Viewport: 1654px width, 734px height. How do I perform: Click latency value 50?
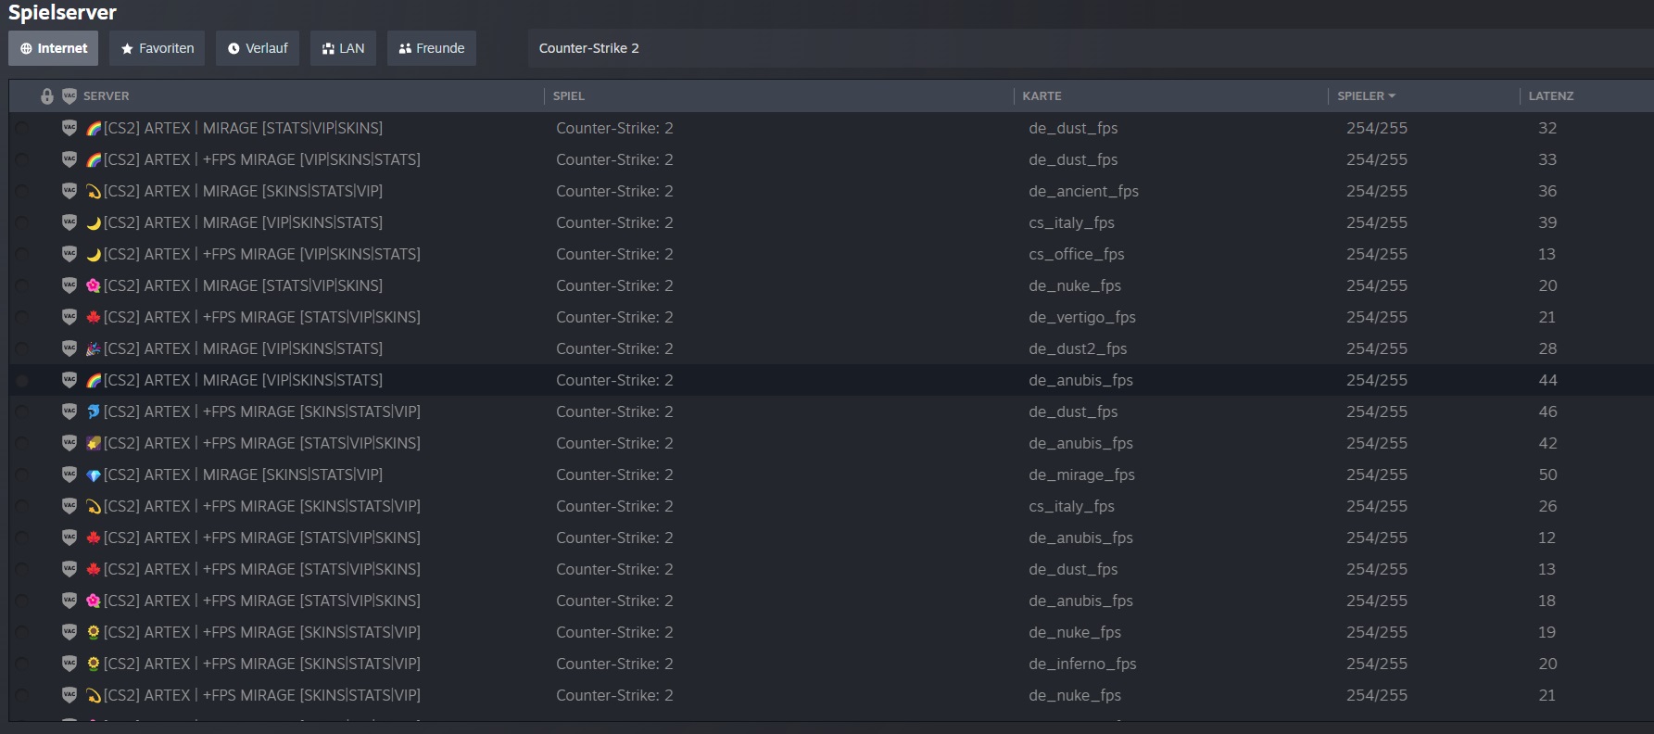coord(1547,475)
